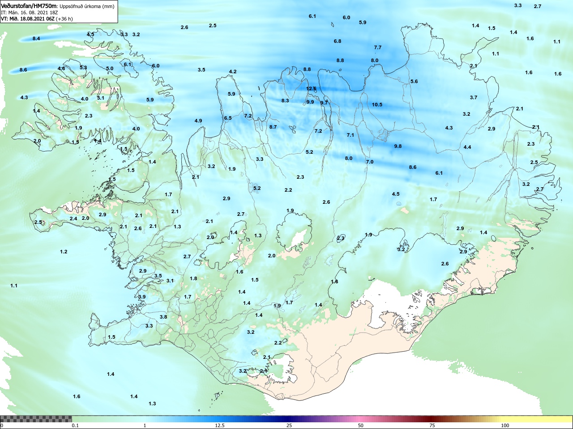Click the 25 label on color scale
The width and height of the screenshot is (573, 429).
(289, 425)
